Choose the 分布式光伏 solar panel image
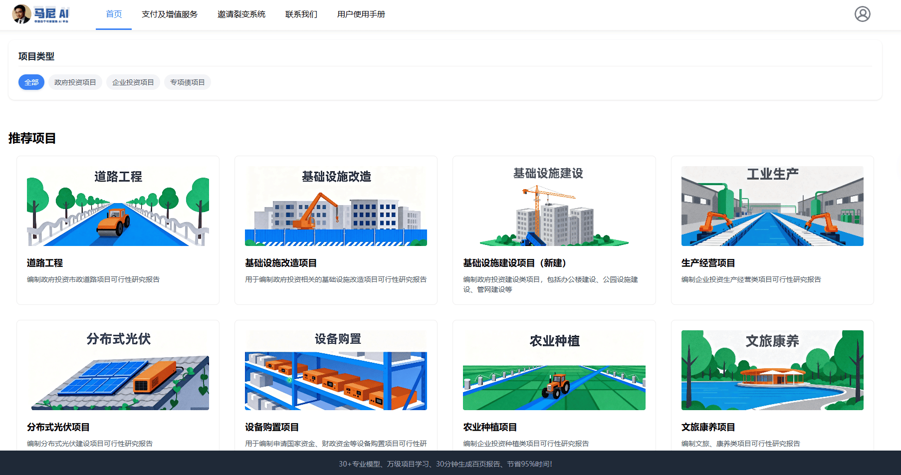901x475 pixels. click(118, 370)
